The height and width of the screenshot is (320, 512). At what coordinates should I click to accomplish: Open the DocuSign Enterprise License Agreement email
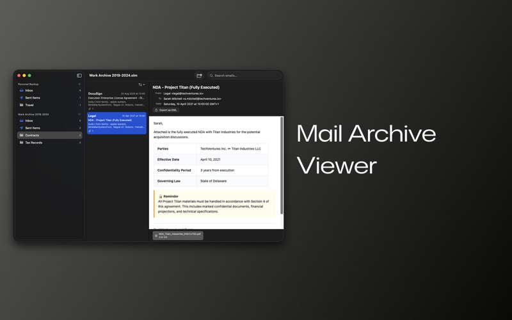coord(116,100)
